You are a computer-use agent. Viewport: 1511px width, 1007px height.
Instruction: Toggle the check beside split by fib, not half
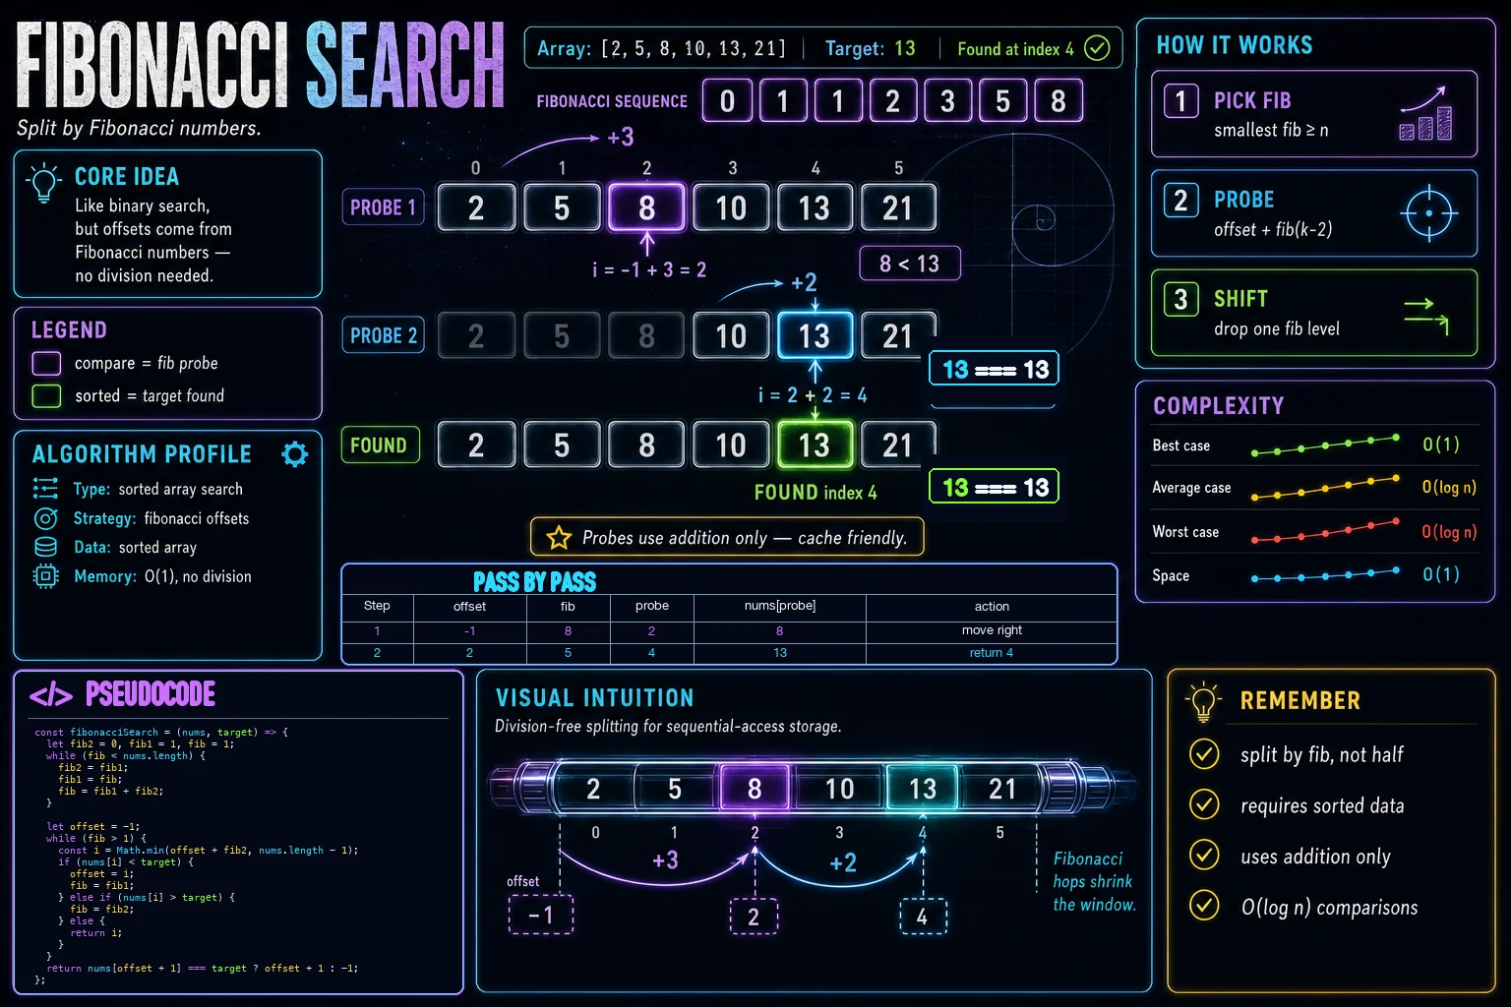point(1204,754)
